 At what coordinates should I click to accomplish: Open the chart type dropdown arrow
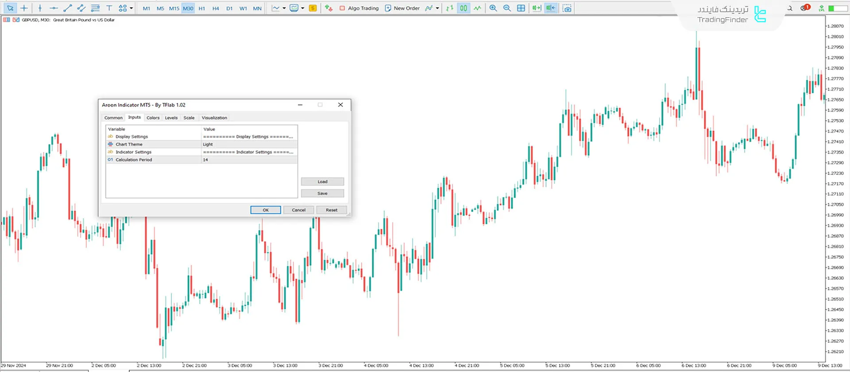point(284,8)
